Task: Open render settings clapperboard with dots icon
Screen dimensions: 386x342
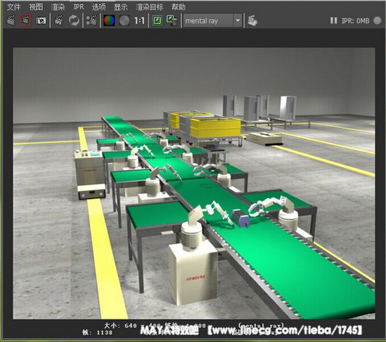Action: click(x=91, y=20)
